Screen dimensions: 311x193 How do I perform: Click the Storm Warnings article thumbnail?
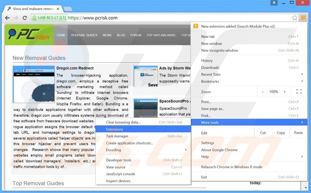[x=146, y=76]
